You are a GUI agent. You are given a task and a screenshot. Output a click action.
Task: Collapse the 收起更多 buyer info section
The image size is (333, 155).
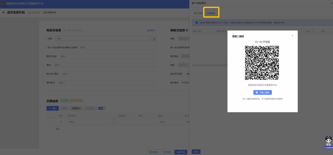coord(152,30)
